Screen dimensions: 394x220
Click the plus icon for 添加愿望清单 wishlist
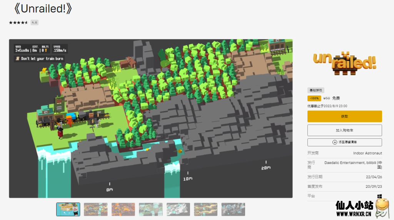335,142
